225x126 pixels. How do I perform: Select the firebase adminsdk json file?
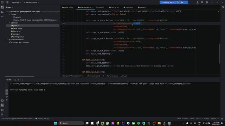(35, 20)
